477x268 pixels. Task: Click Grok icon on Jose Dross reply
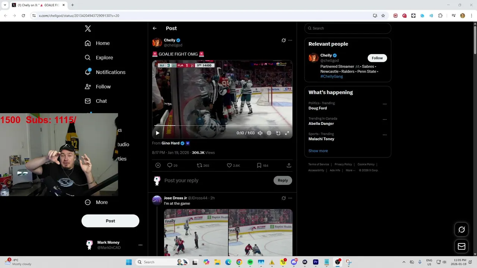(x=284, y=198)
